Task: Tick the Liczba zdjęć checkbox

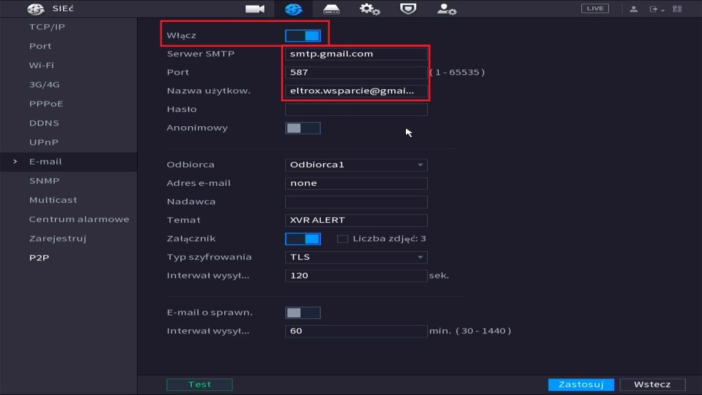Action: (343, 239)
